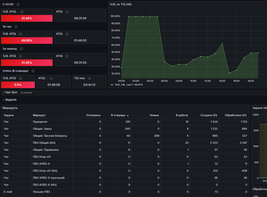Select the Приоритет route row
Image resolution: width=267 pixels, height=197 pixels.
click(125, 122)
